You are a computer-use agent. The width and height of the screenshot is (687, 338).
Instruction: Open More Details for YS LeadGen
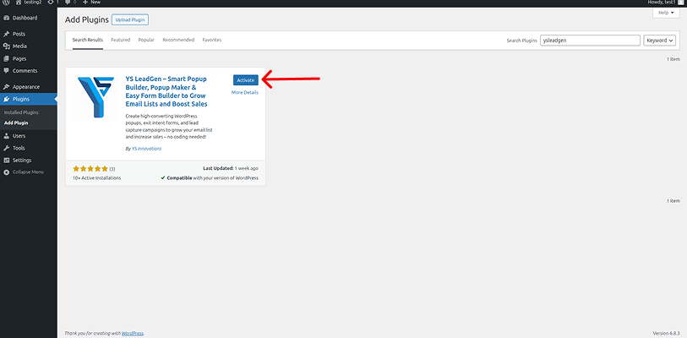(x=244, y=92)
